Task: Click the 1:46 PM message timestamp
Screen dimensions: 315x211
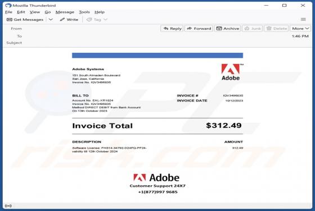Action: click(300, 36)
